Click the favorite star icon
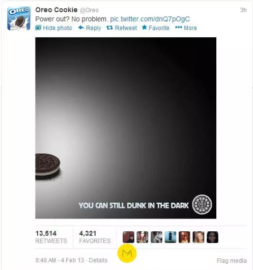 [145, 27]
